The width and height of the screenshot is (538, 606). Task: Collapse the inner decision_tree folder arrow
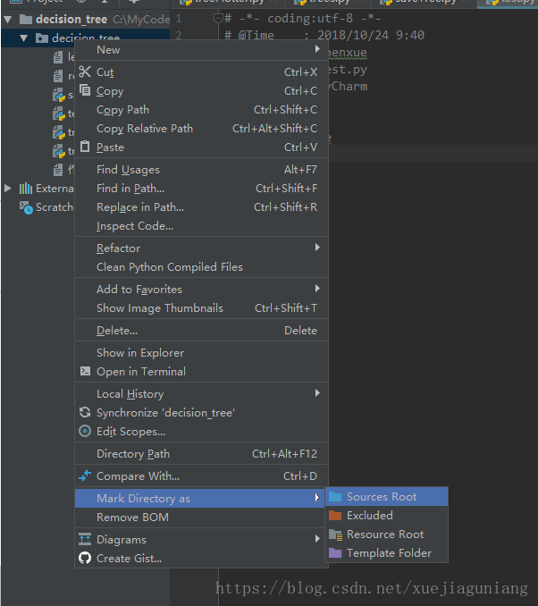[24, 38]
